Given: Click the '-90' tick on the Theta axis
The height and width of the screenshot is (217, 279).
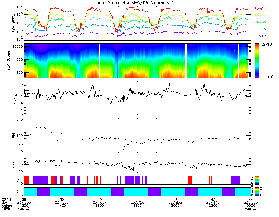Looking at the screenshot, I should point(20,172).
